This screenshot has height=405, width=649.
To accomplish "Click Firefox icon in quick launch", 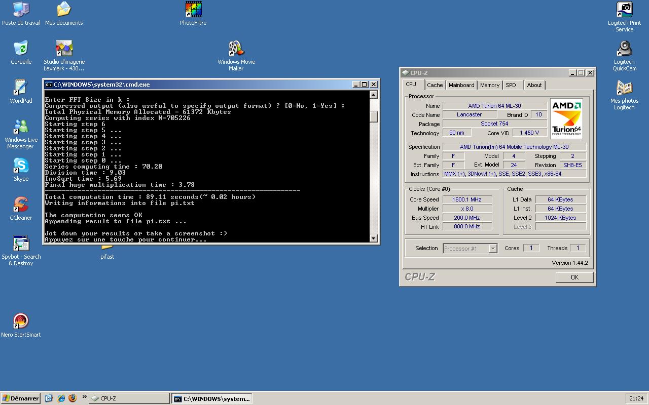I will (73, 398).
